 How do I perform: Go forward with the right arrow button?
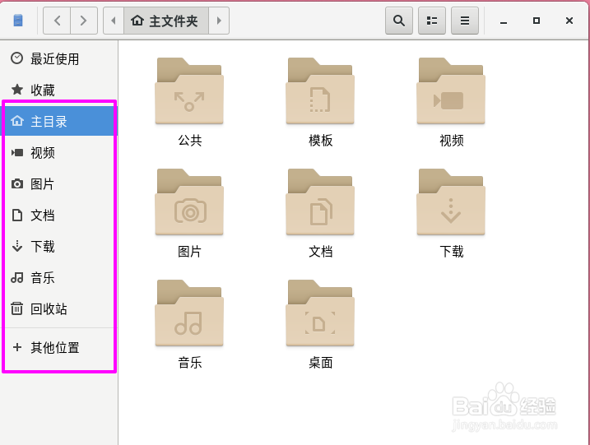point(84,21)
